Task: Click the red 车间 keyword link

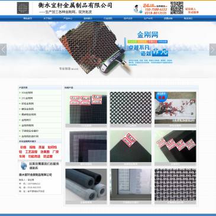Action: tap(22, 156)
